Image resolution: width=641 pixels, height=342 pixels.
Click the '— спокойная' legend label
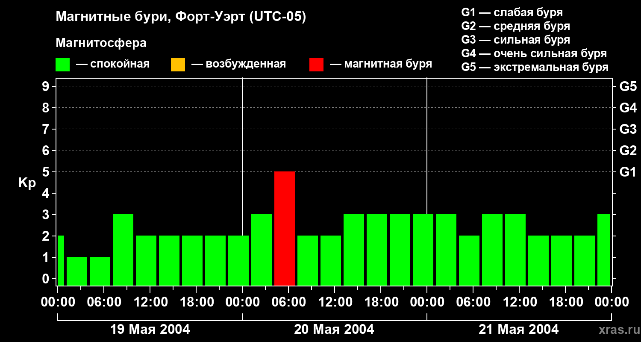[x=113, y=64]
